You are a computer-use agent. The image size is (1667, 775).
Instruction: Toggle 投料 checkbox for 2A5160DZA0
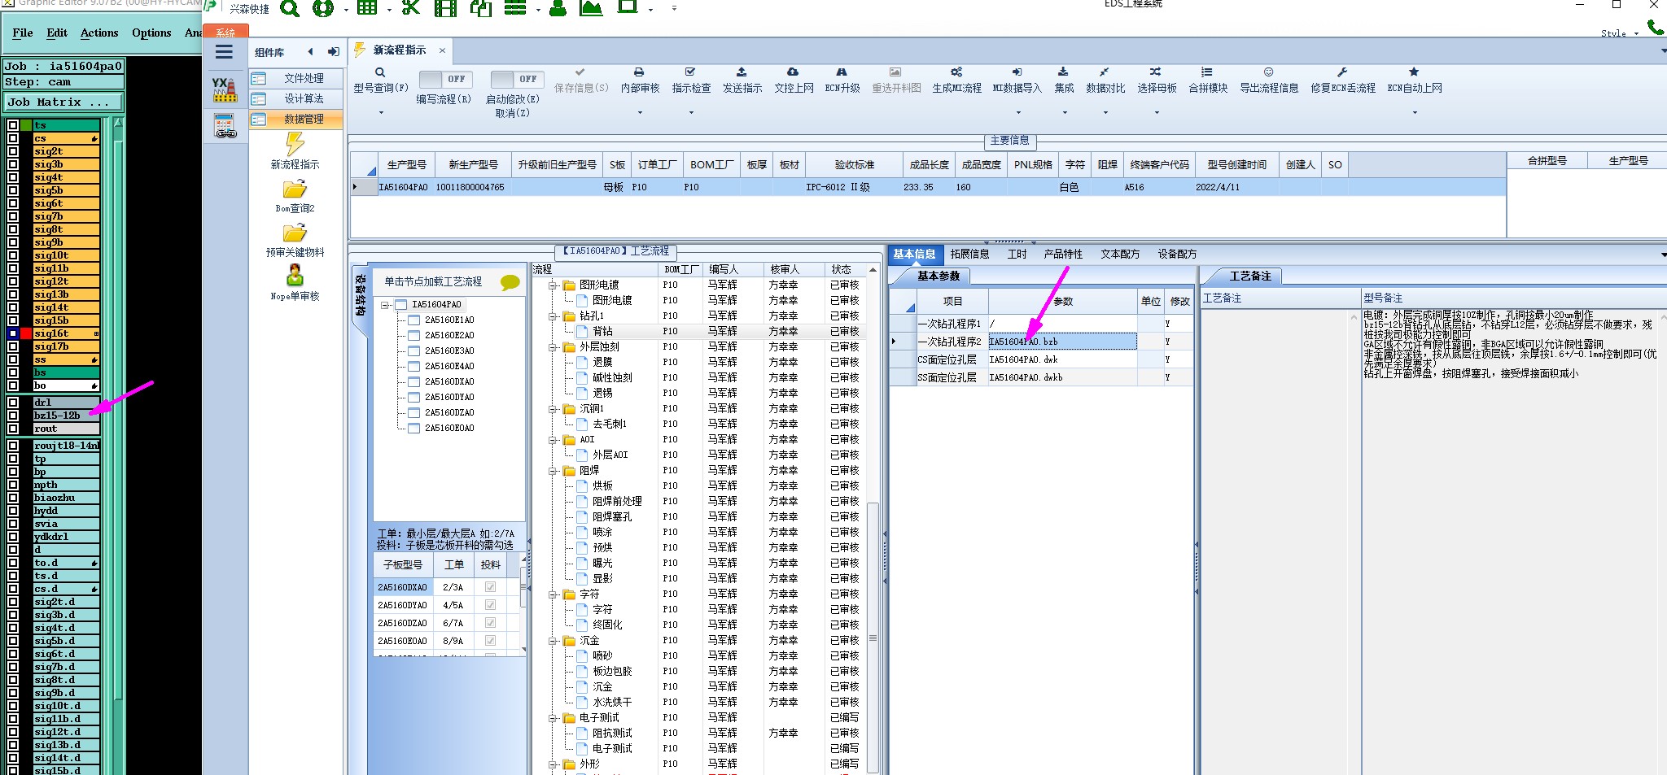point(490,623)
